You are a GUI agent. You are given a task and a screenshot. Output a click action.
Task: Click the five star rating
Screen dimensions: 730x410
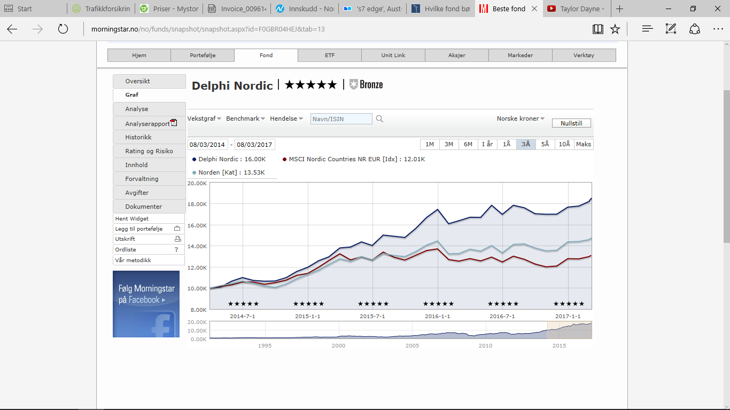tap(310, 84)
